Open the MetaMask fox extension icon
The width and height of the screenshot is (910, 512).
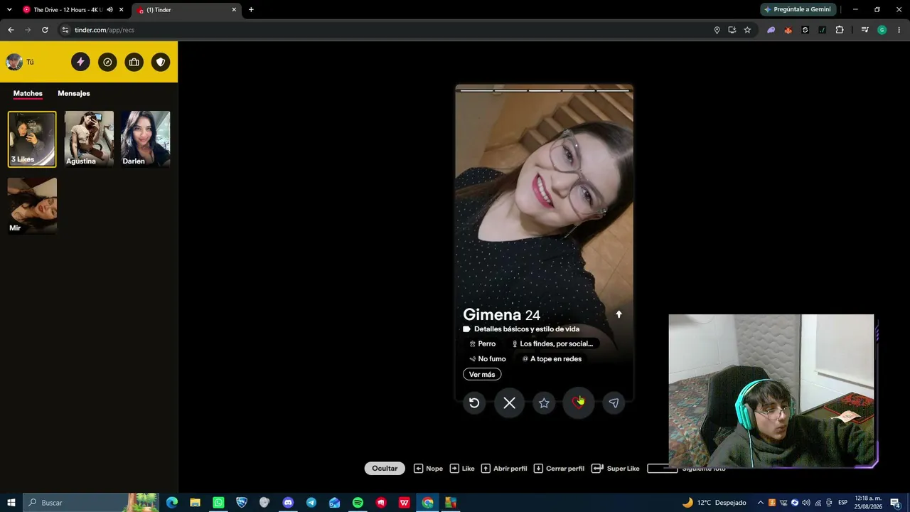click(788, 30)
